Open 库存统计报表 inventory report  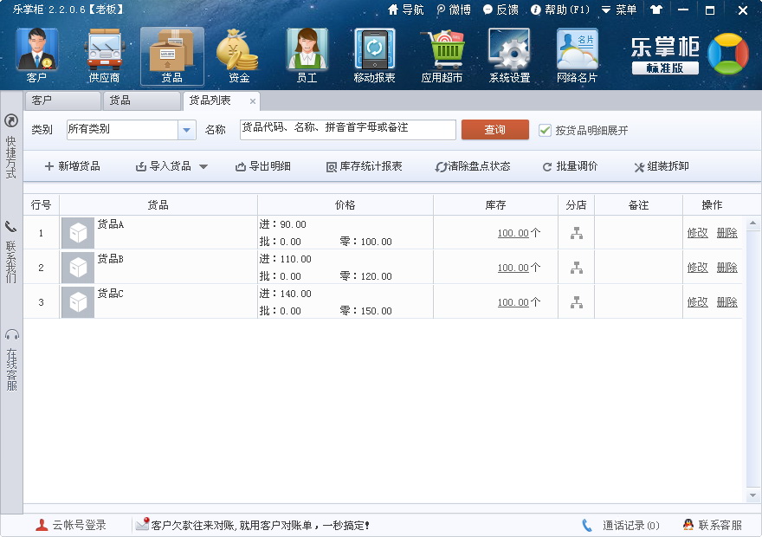click(x=364, y=166)
